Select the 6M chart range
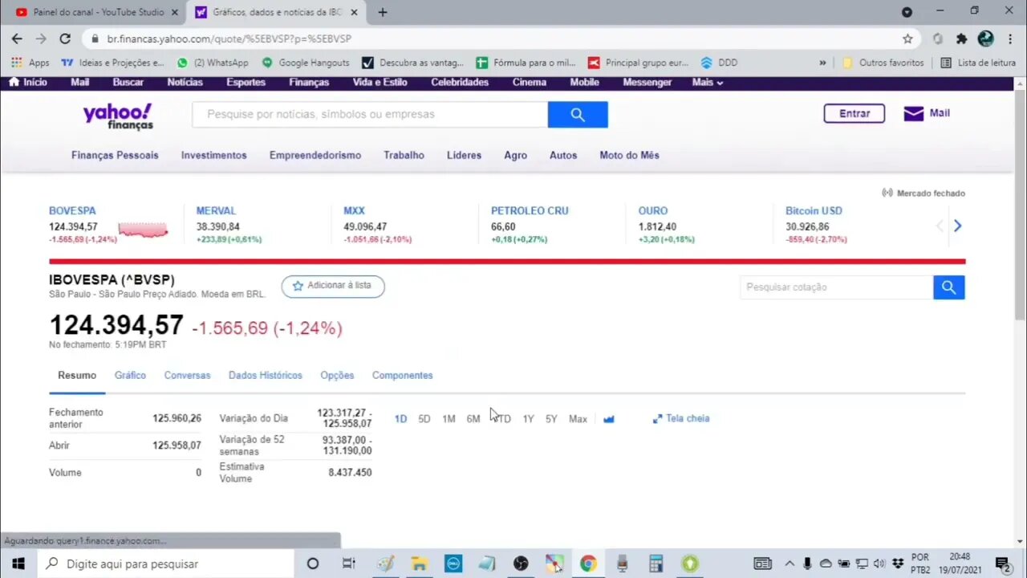This screenshot has width=1027, height=578. (x=473, y=419)
